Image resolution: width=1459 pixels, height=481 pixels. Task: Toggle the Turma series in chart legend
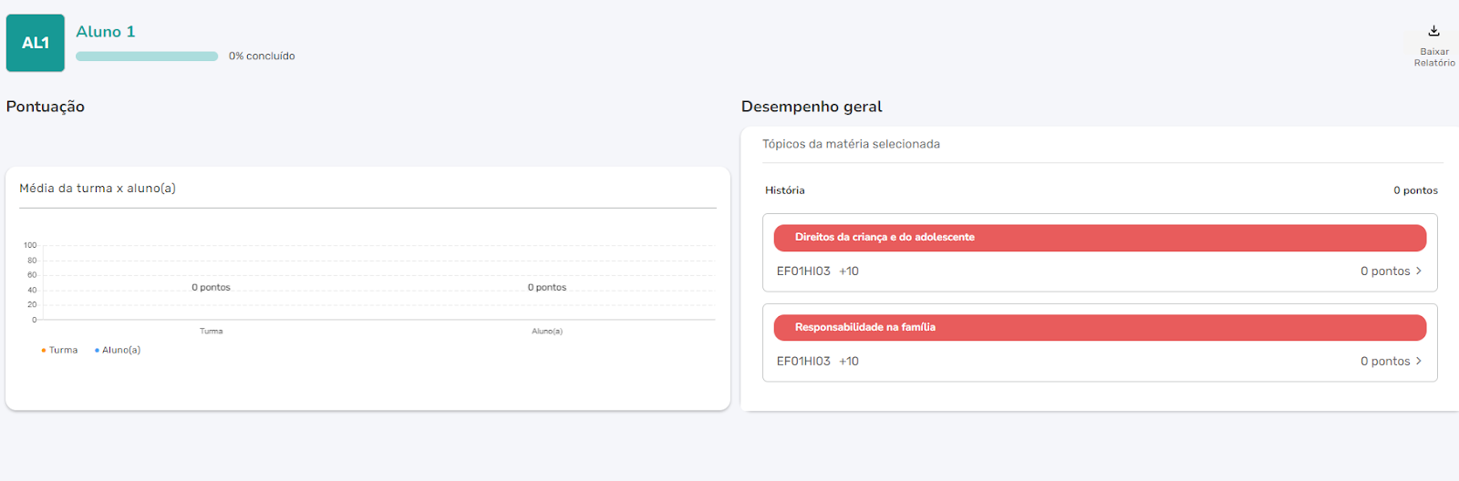pos(63,351)
